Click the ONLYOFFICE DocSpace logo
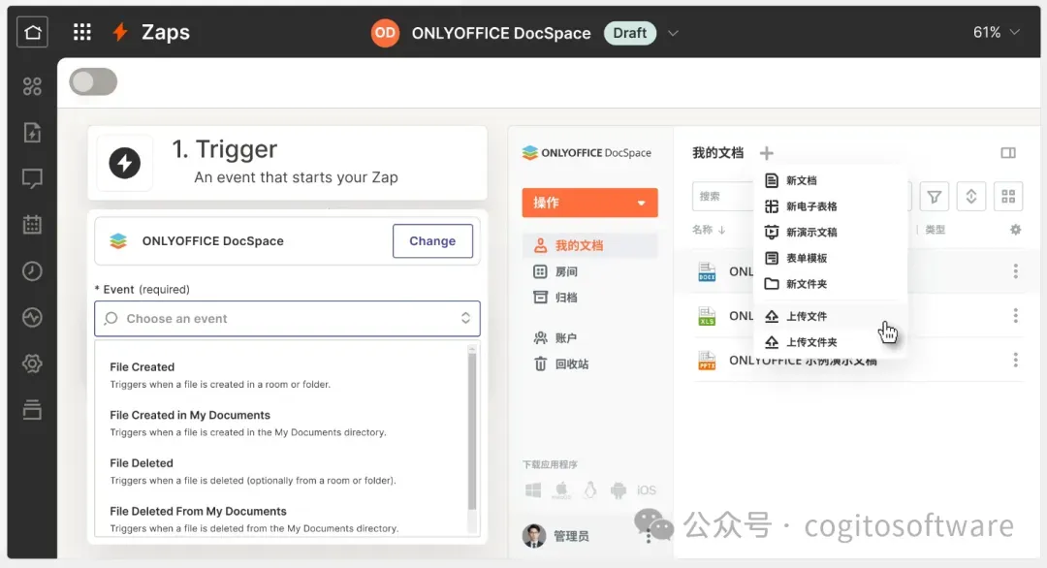 pyautogui.click(x=587, y=153)
